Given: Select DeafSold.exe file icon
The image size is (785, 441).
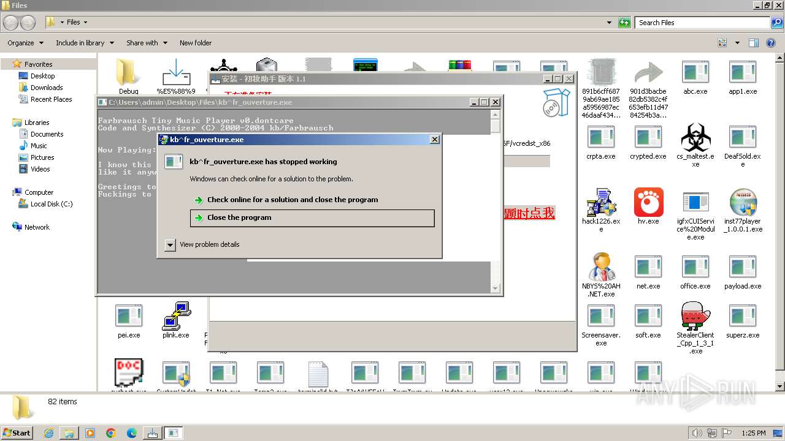Looking at the screenshot, I should tap(743, 146).
